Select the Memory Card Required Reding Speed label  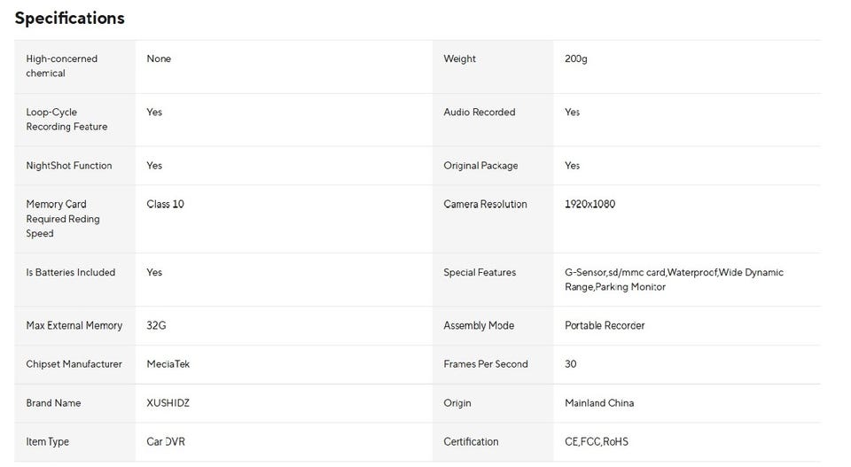pos(63,219)
